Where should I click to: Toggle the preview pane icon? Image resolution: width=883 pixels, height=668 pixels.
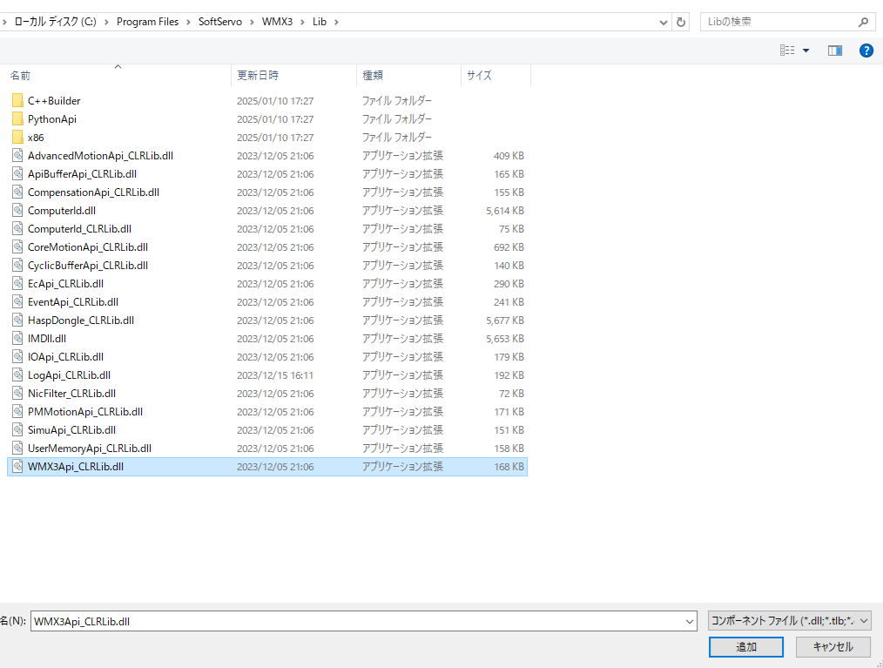[x=835, y=51]
